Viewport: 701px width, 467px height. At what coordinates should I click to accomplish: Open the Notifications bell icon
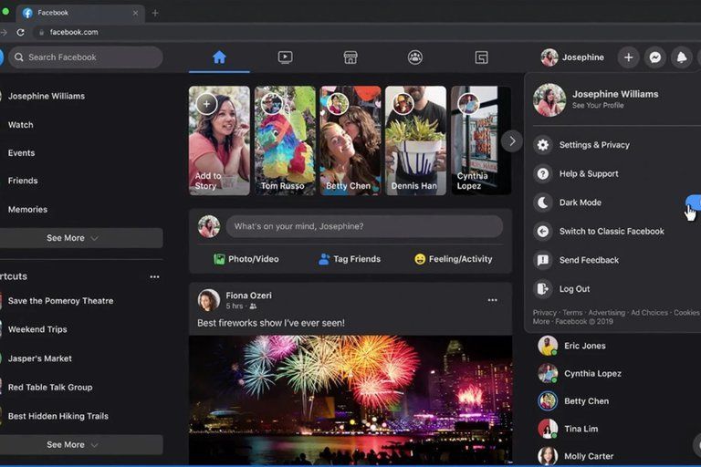click(x=681, y=57)
